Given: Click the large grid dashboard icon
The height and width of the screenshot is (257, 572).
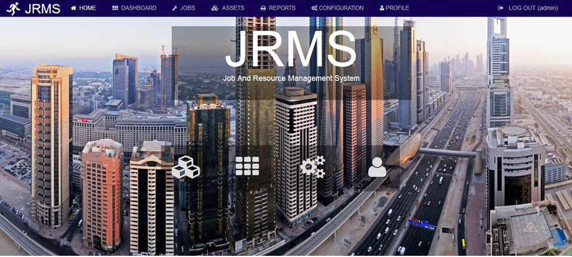Looking at the screenshot, I should [x=247, y=167].
